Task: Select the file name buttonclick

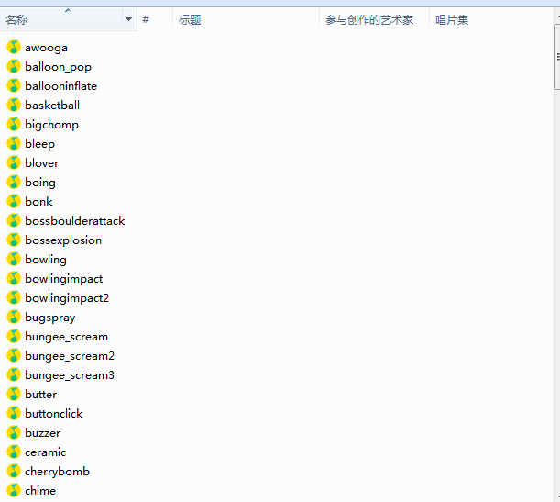Action: coord(54,415)
